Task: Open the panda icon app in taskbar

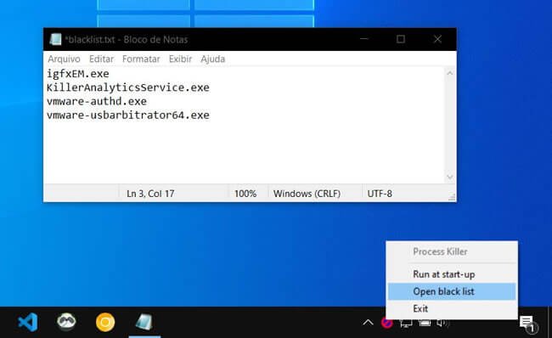Action: pyautogui.click(x=66, y=322)
